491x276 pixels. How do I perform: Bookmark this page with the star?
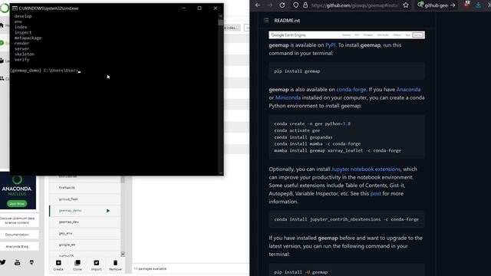pyautogui.click(x=406, y=5)
